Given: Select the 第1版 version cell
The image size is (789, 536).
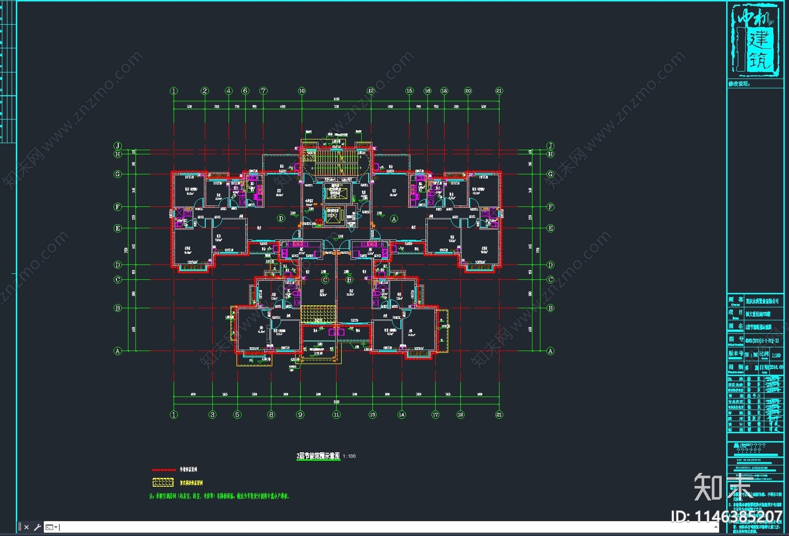Looking at the screenshot, I should pyautogui.click(x=751, y=355).
